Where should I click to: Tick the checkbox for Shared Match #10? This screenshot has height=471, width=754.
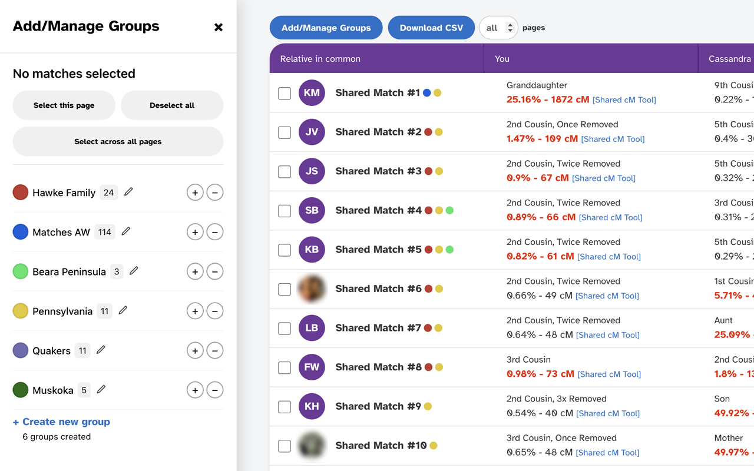tap(285, 446)
